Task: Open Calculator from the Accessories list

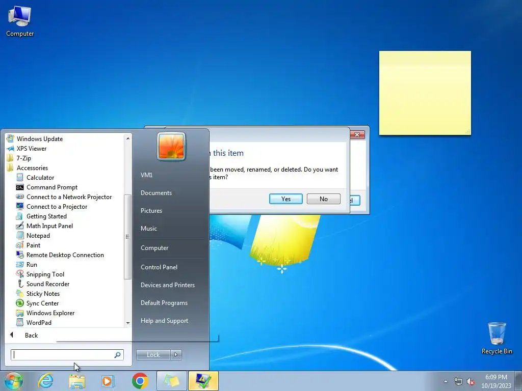Action: pyautogui.click(x=40, y=178)
